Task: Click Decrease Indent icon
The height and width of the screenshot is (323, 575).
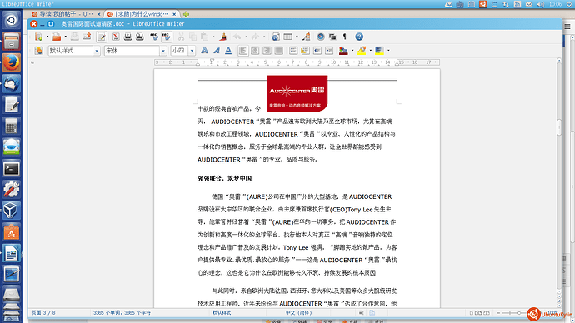Action: point(317,51)
